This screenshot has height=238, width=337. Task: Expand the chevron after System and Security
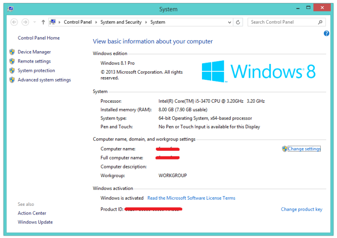pos(146,22)
